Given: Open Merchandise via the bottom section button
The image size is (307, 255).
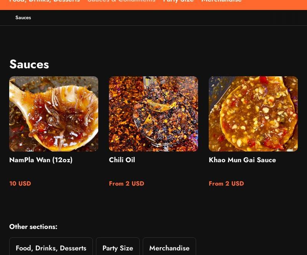Looking at the screenshot, I should (169, 248).
